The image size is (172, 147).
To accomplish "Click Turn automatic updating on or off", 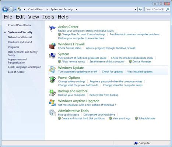I will tap(78, 72).
